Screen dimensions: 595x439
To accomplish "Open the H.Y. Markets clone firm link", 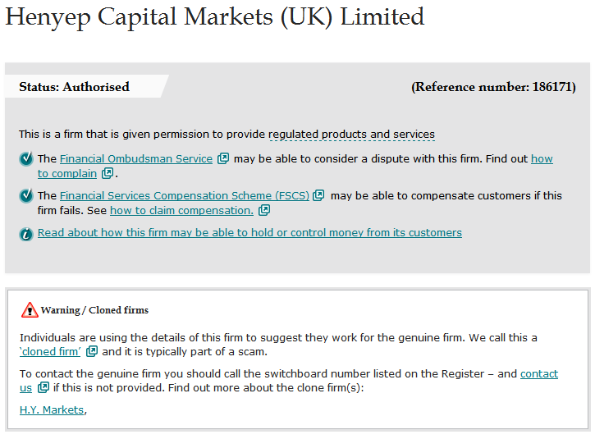I will coord(52,409).
